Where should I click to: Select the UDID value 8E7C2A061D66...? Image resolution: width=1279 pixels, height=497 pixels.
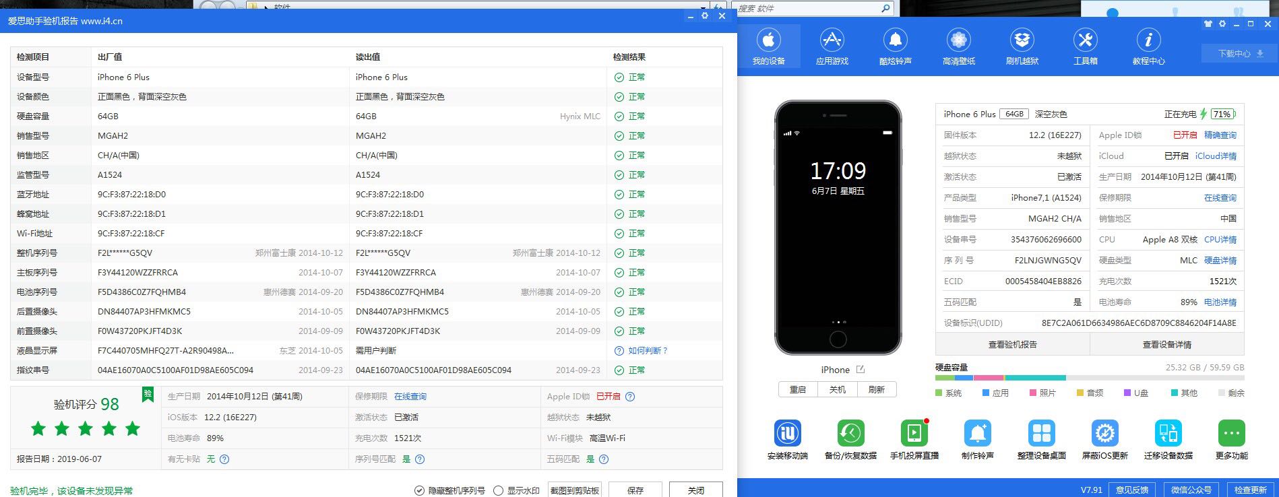point(1139,323)
